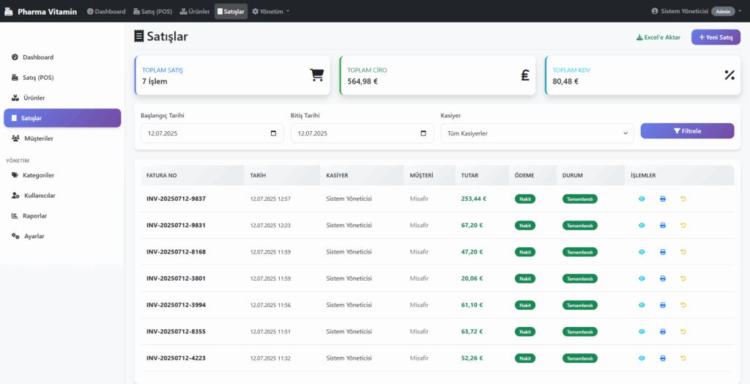Click the Admin badge in the header
750x384 pixels.
[x=723, y=12]
